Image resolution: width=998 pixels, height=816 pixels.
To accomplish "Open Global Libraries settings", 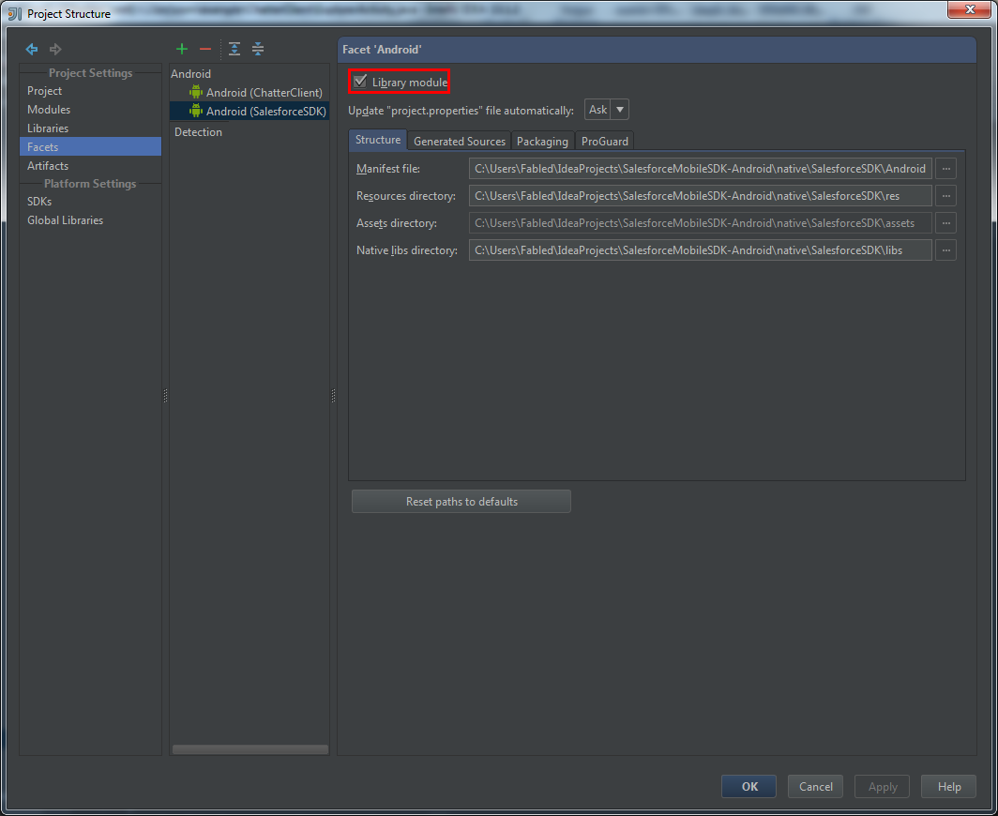I will tap(90, 220).
